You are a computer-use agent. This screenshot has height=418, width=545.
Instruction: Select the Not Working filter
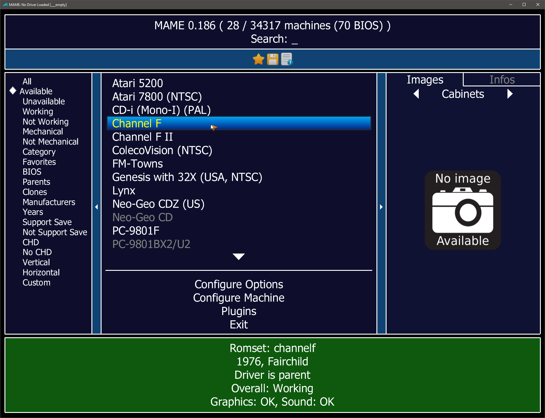pyautogui.click(x=46, y=122)
